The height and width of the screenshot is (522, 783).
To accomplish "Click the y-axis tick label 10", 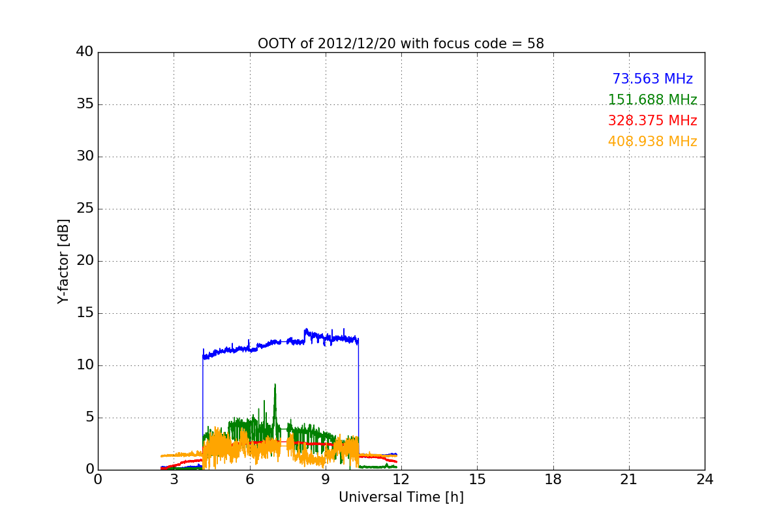I will tap(85, 365).
